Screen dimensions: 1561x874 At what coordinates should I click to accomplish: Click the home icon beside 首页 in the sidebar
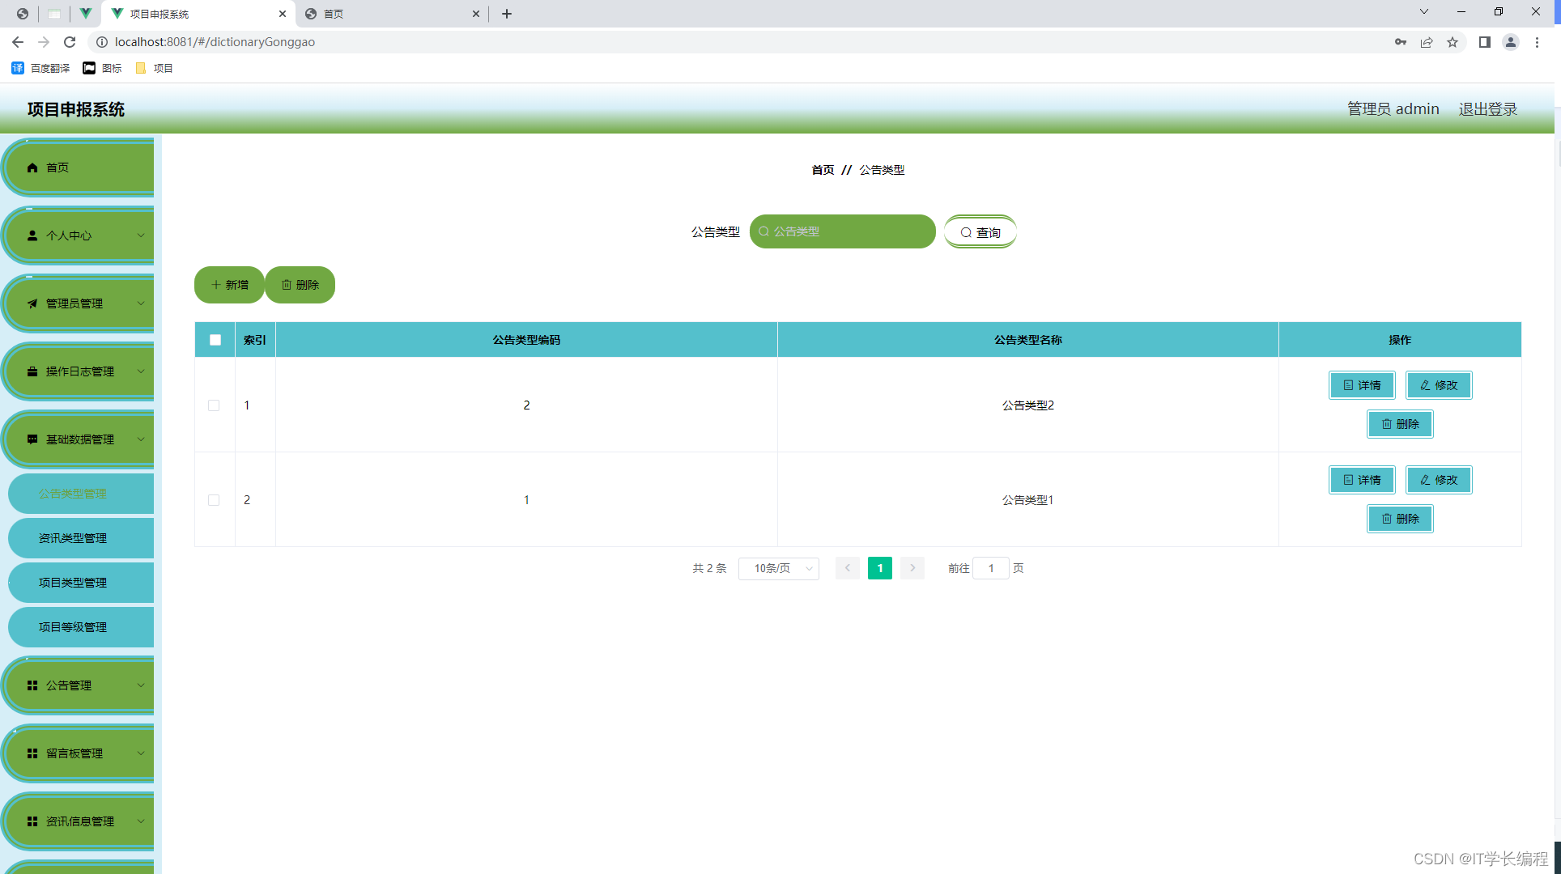(x=32, y=168)
